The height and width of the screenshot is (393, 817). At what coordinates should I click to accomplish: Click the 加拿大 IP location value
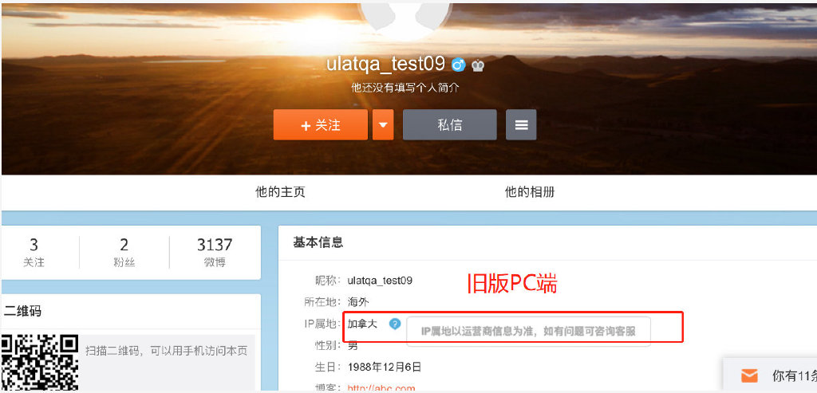pos(362,324)
